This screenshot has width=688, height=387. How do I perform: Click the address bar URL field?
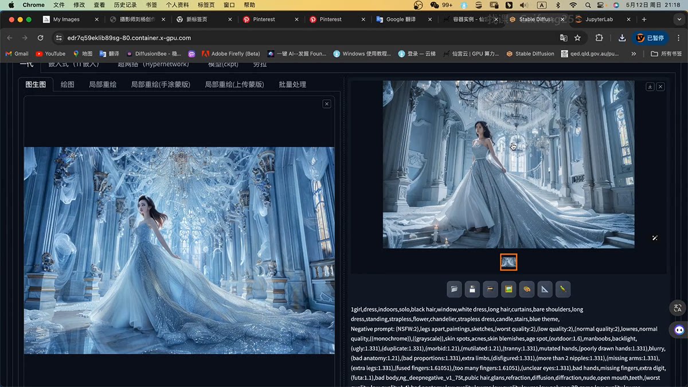point(310,38)
